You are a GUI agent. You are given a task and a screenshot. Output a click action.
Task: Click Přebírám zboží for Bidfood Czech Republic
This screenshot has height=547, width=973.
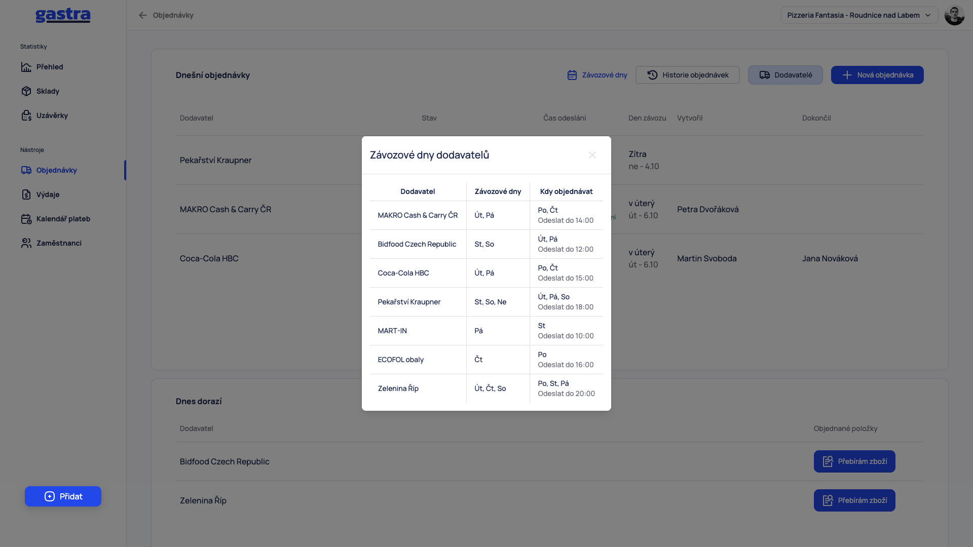[x=854, y=461]
